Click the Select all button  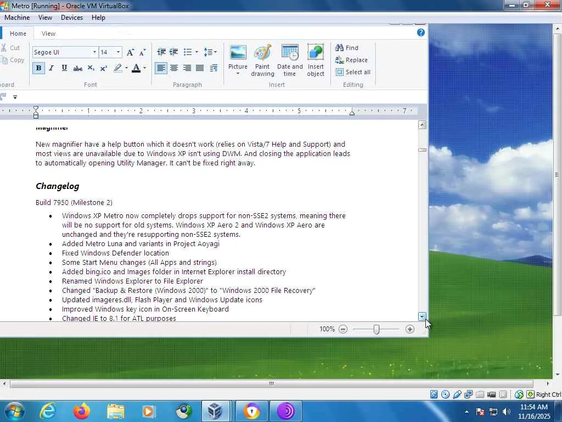(353, 72)
